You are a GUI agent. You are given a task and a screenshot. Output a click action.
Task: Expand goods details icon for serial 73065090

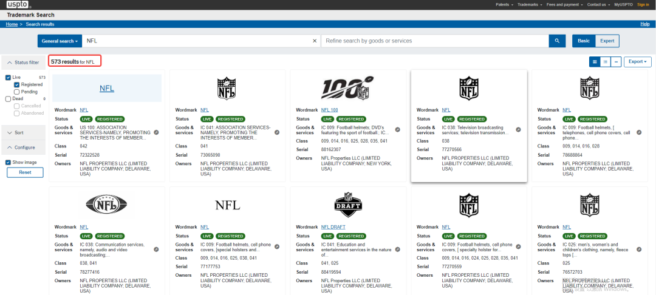coord(276,132)
